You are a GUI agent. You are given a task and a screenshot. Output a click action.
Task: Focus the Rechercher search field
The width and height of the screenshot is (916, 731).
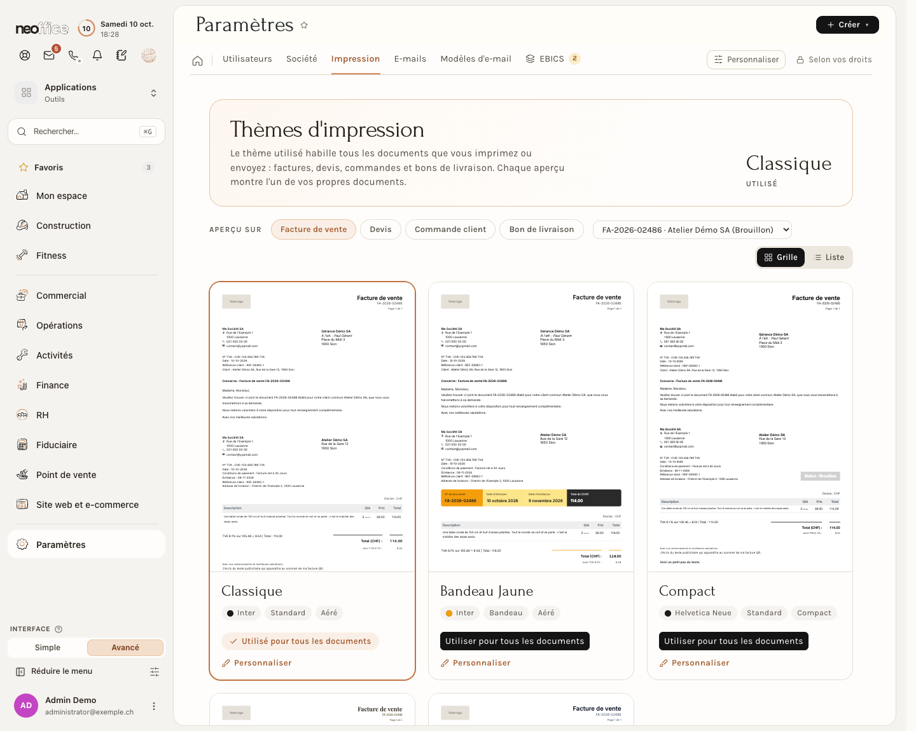[87, 132]
